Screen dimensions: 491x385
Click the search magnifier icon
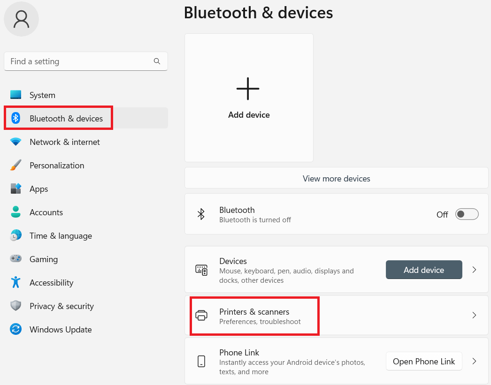(157, 61)
